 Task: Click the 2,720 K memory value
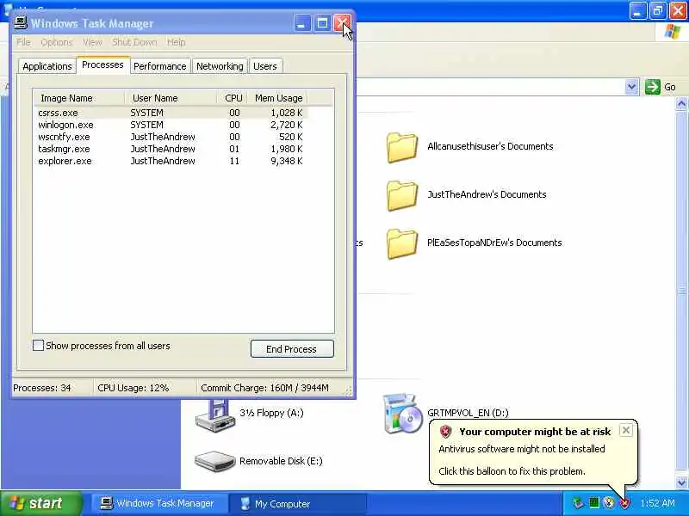coord(287,125)
